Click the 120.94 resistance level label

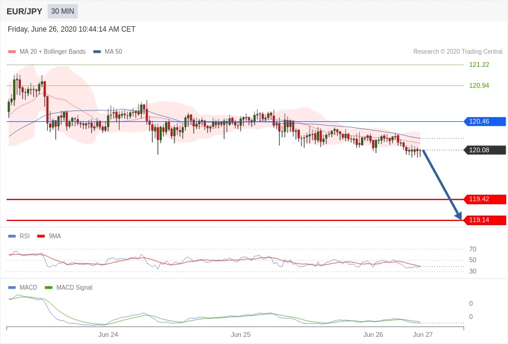(x=479, y=86)
